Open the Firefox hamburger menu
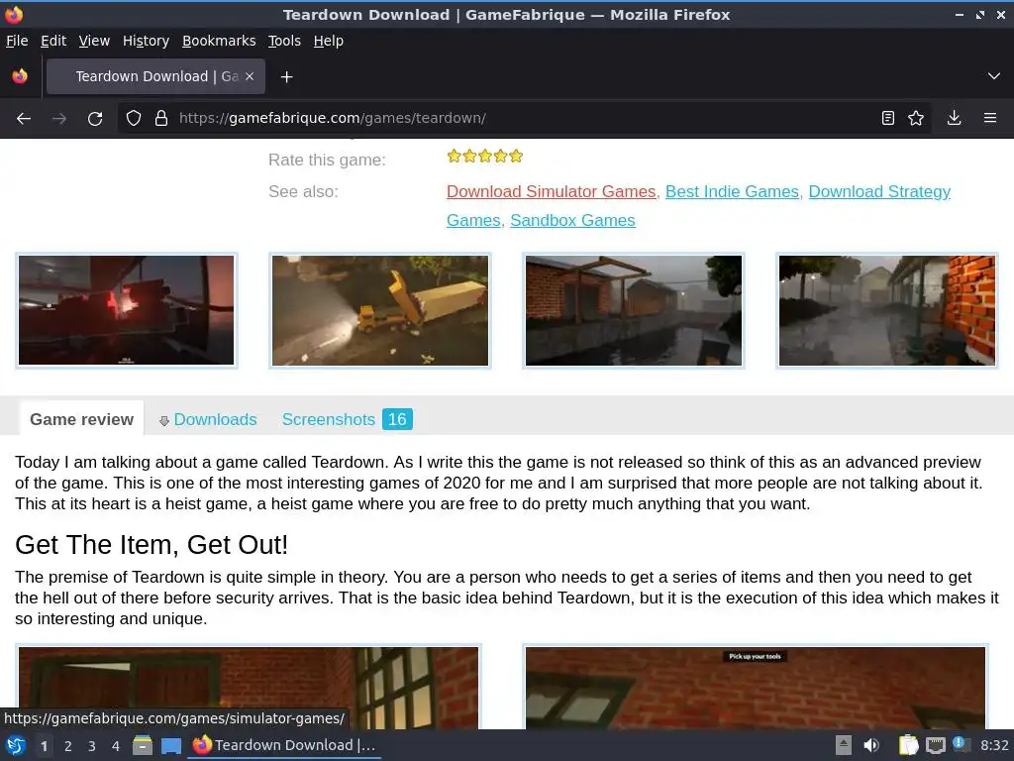 tap(990, 119)
